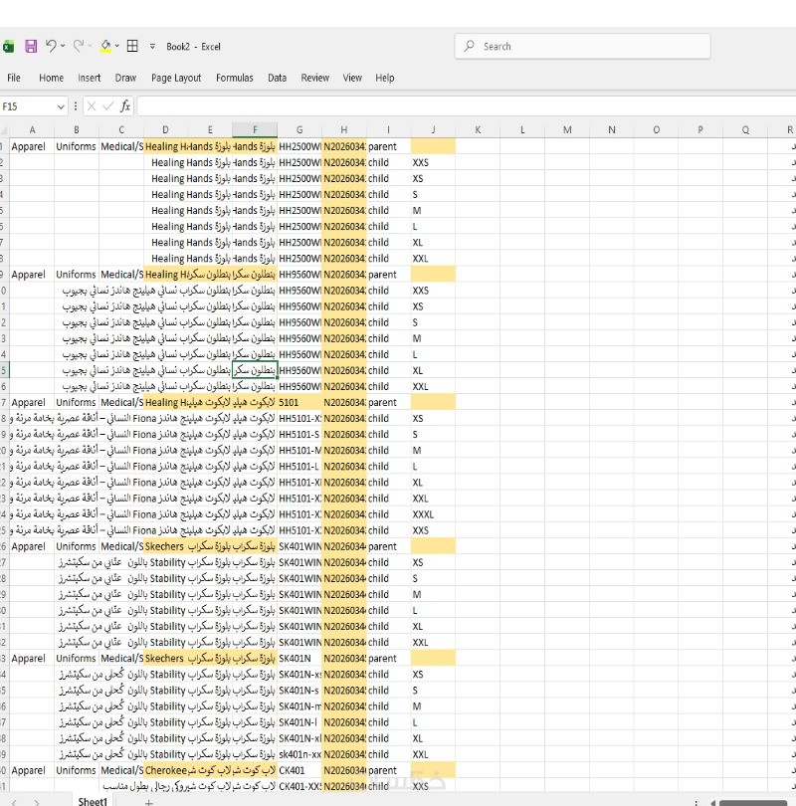
Task: Open the File menu
Action: tap(14, 78)
